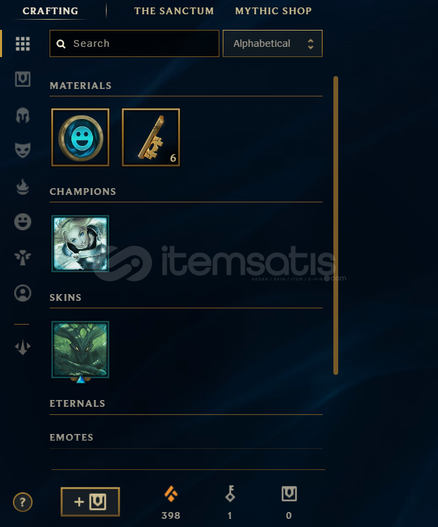Switch to the Mythic Shop tab

(273, 11)
